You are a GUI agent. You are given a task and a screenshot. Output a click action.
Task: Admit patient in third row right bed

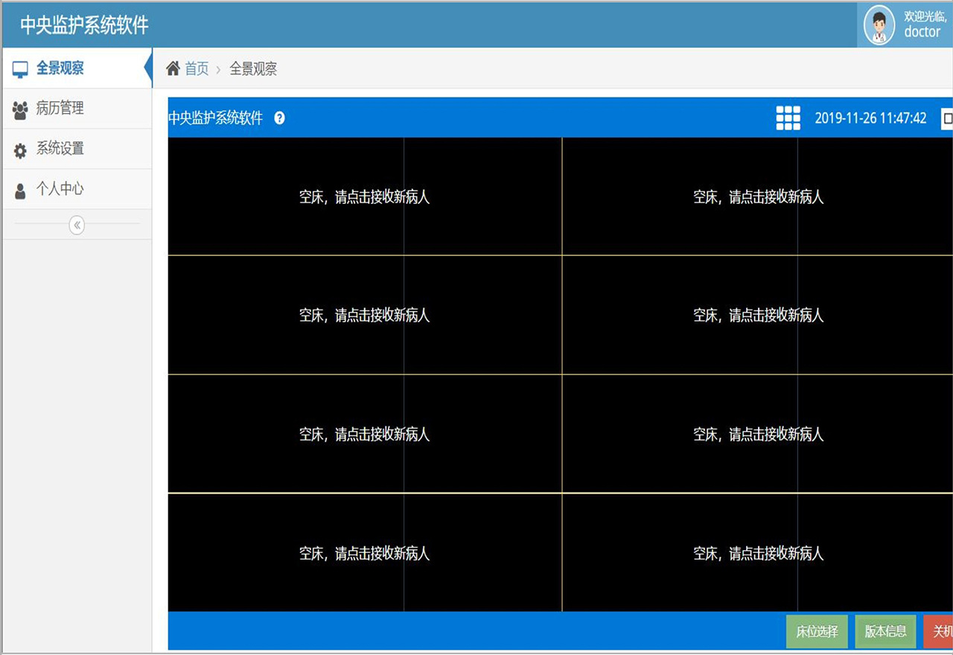[758, 434]
